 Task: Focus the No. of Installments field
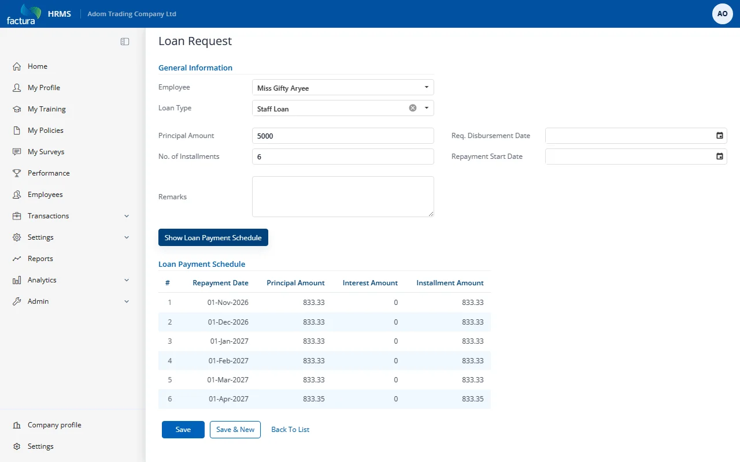pos(343,157)
